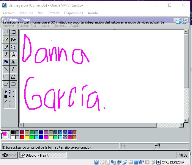This screenshot has width=192, height=165.
Task: Activate the Text tool (letter A)
Action: (13, 62)
